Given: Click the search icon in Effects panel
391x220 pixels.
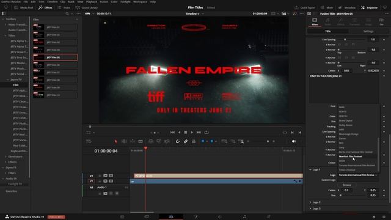Looking at the screenshot, I should [x=67, y=13].
